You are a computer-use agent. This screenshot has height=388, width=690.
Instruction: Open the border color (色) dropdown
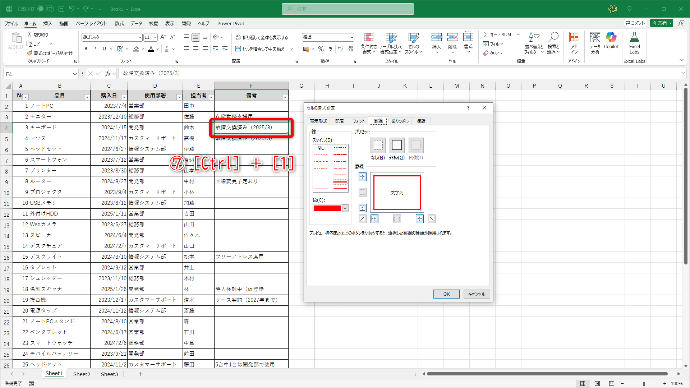345,208
